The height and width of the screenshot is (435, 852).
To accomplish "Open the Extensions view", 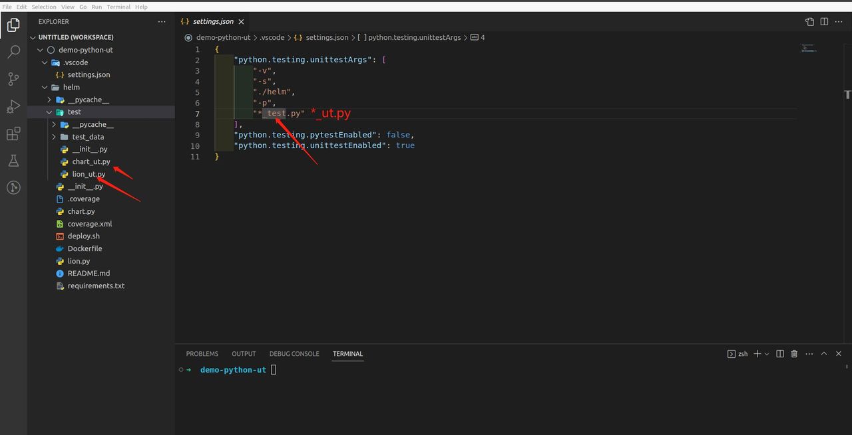I will 13,134.
